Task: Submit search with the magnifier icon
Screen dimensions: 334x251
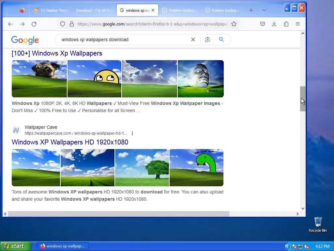Action: tap(221, 40)
